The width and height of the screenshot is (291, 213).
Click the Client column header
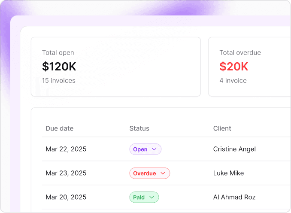tap(222, 128)
